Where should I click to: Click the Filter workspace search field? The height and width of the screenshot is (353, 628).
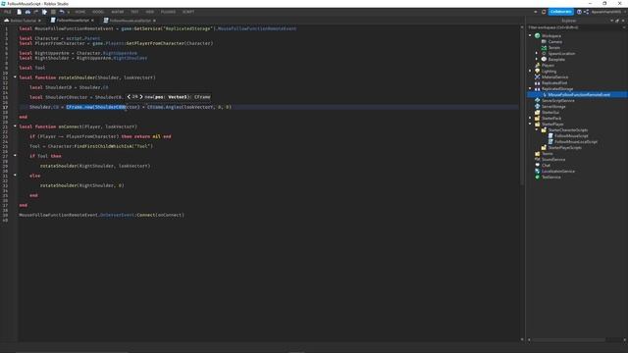point(573,27)
